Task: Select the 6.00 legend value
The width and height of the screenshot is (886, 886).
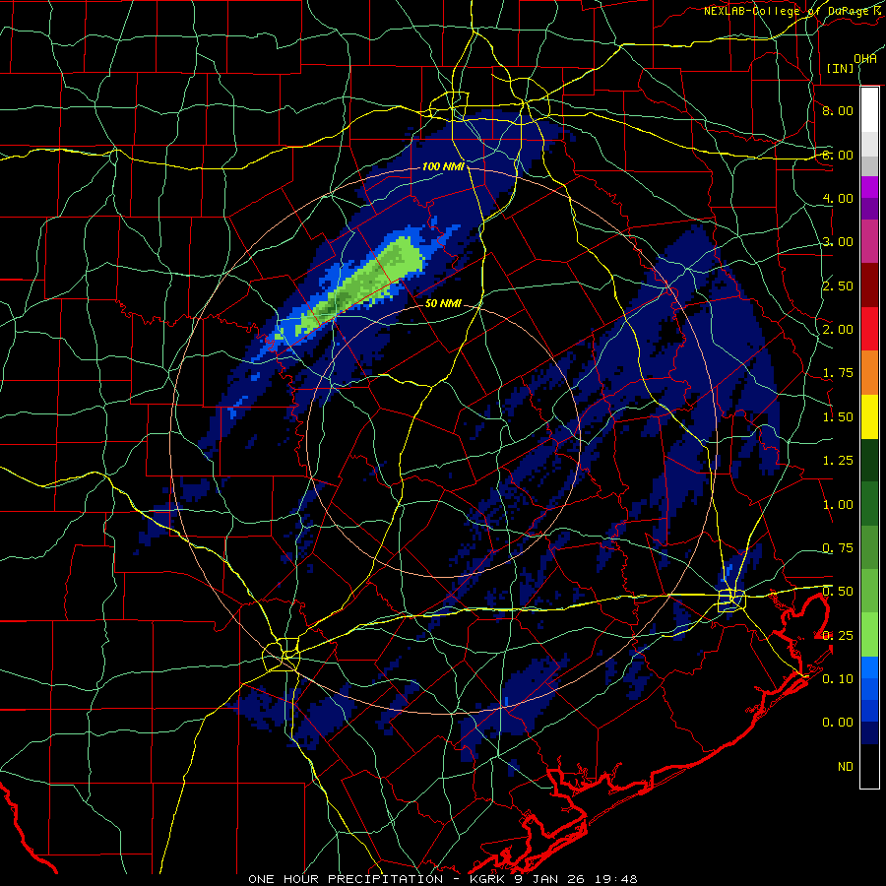Action: 838,155
